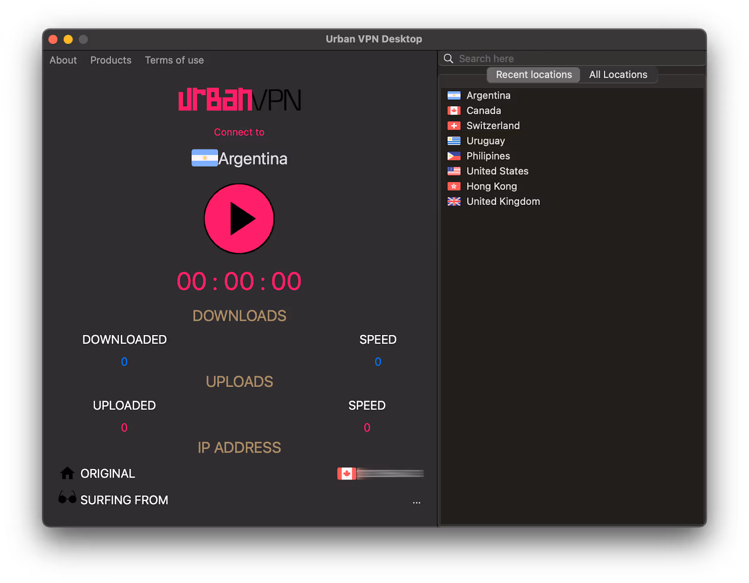Click the upload SPEED value 0

[367, 428]
